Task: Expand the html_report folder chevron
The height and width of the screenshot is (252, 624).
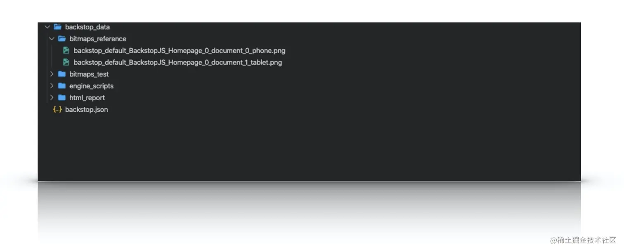Action: click(x=52, y=98)
